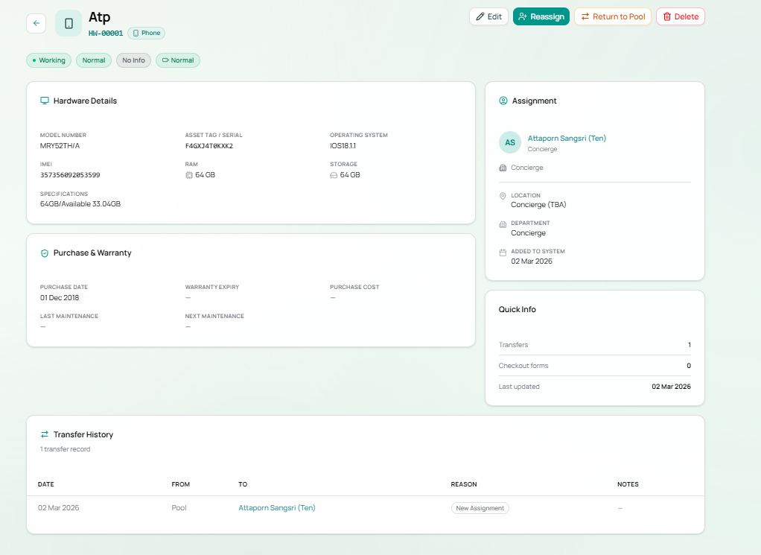Click asset ID HW-00001

coord(105,33)
